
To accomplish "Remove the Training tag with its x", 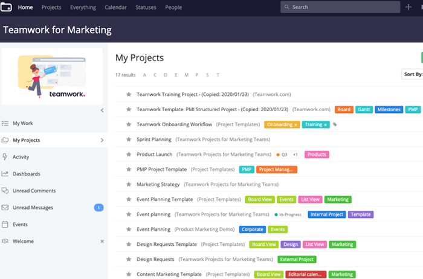I will point(325,125).
